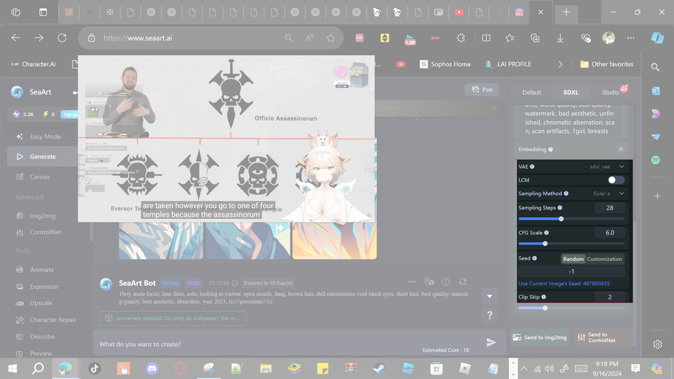Open Sophos Home bookmark
674x379 pixels.
(445, 64)
